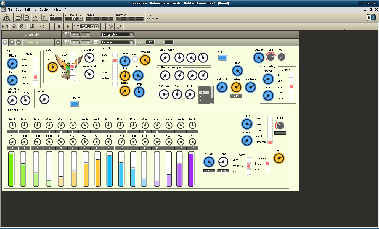Open the properties panel icon
This screenshot has height=229, width=379.
coord(31,26)
